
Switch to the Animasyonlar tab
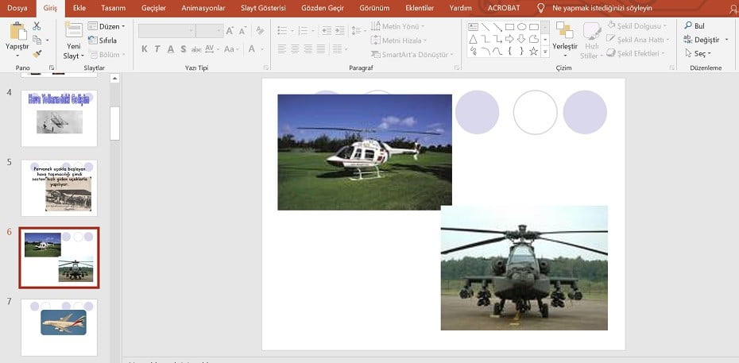tap(203, 8)
